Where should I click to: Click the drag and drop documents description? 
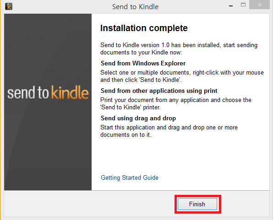(x=169, y=131)
